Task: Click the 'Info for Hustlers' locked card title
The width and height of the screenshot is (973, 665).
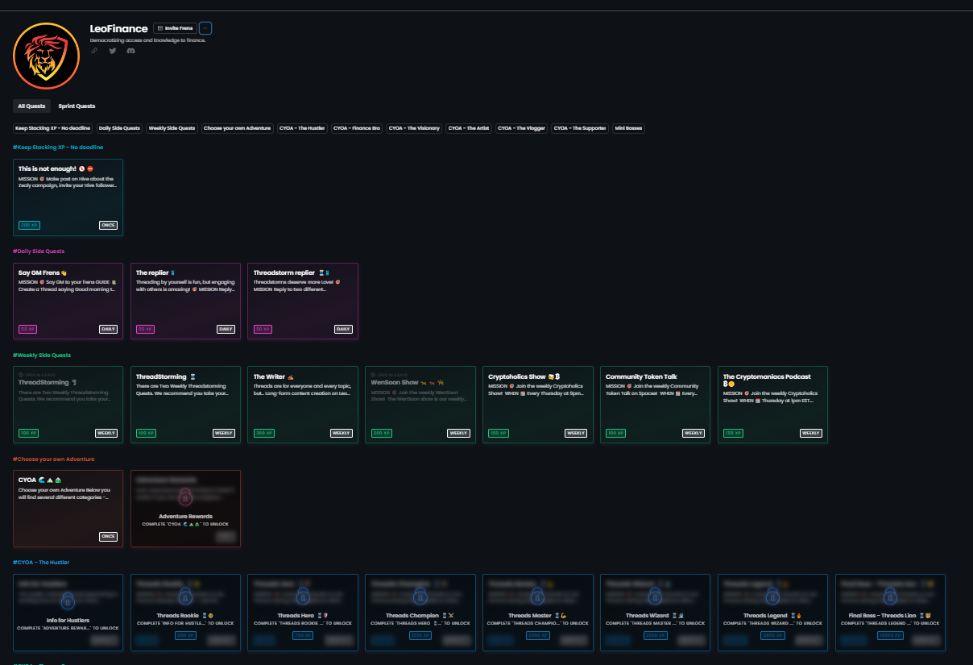Action: (x=68, y=620)
